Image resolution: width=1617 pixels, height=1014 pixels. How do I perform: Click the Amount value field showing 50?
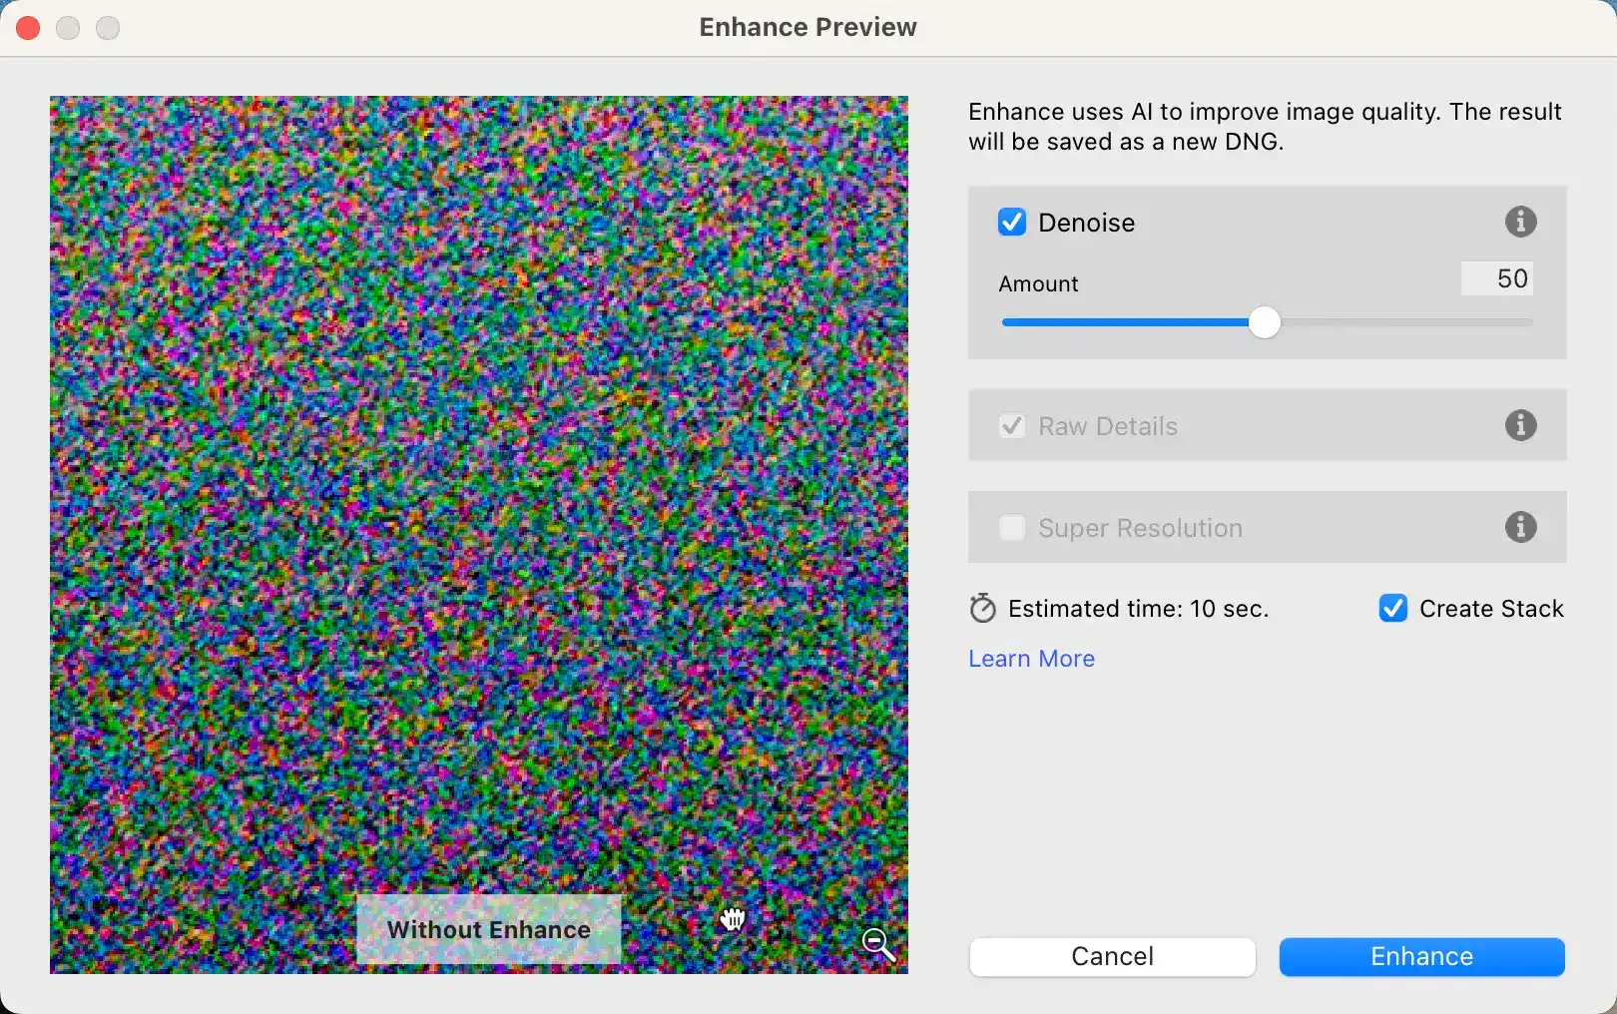click(x=1497, y=278)
